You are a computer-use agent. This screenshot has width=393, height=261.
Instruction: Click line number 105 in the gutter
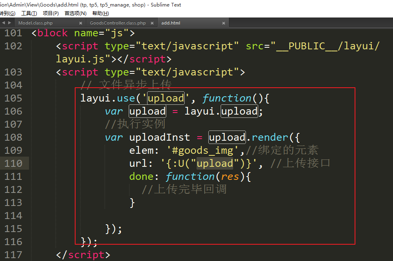pyautogui.click(x=13, y=98)
